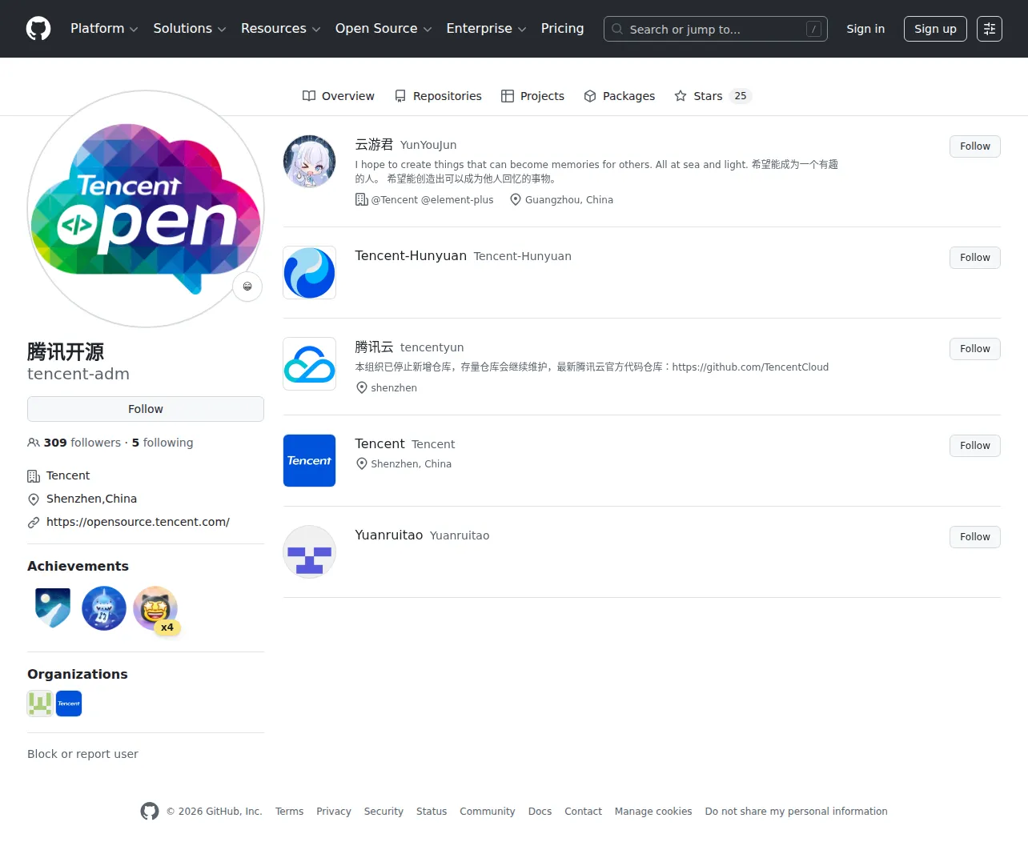The height and width of the screenshot is (854, 1028).
Task: Open the appearance settings icon button
Action: [x=990, y=29]
